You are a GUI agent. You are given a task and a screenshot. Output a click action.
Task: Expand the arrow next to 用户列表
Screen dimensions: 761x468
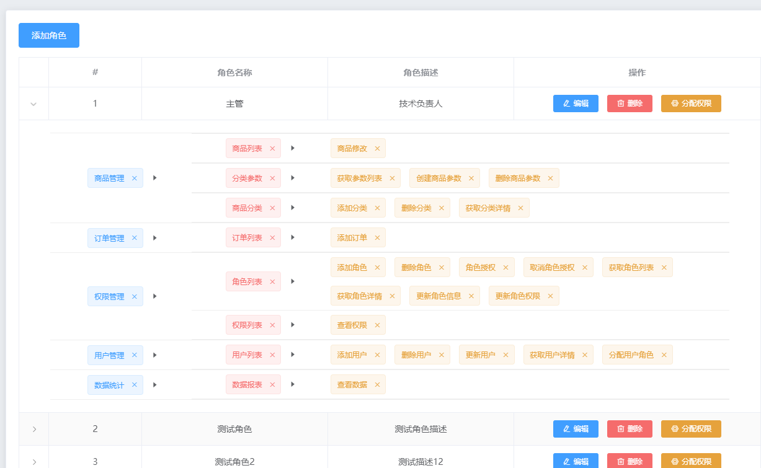293,355
